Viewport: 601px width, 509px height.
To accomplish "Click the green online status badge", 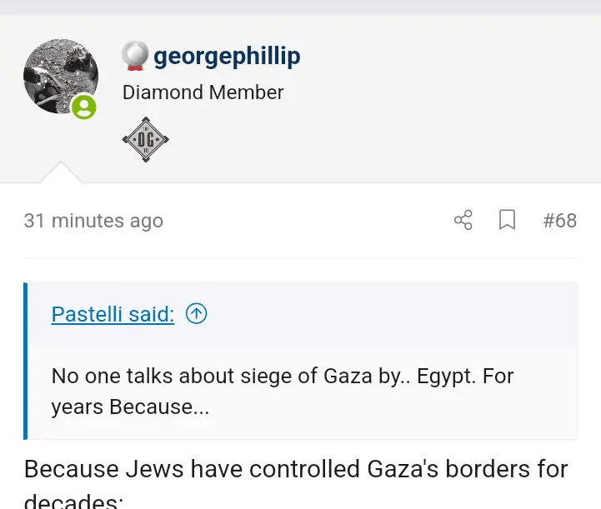I will 83,107.
